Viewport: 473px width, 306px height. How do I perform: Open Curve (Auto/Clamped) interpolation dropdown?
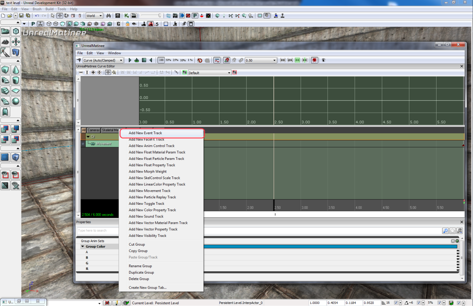coord(103,60)
